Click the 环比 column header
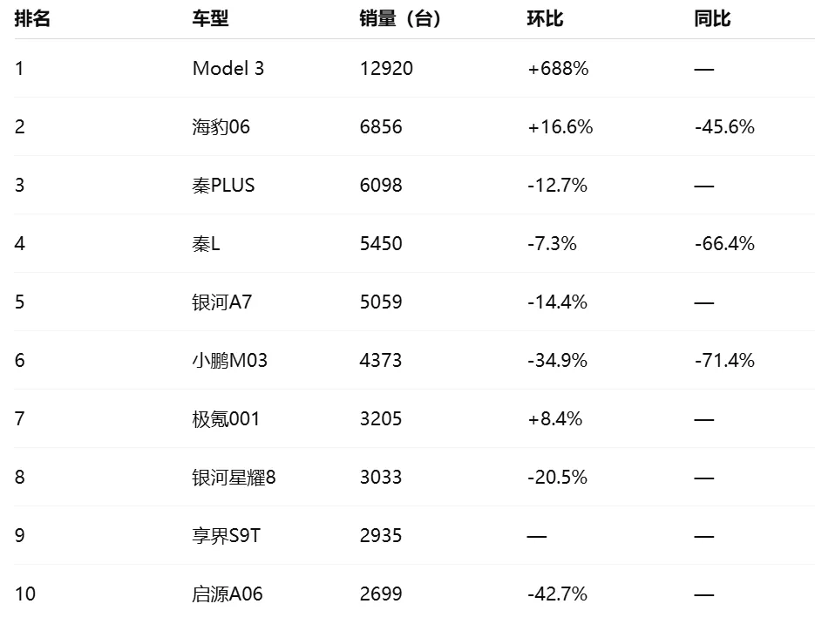This screenshot has height=631, width=815. point(545,19)
